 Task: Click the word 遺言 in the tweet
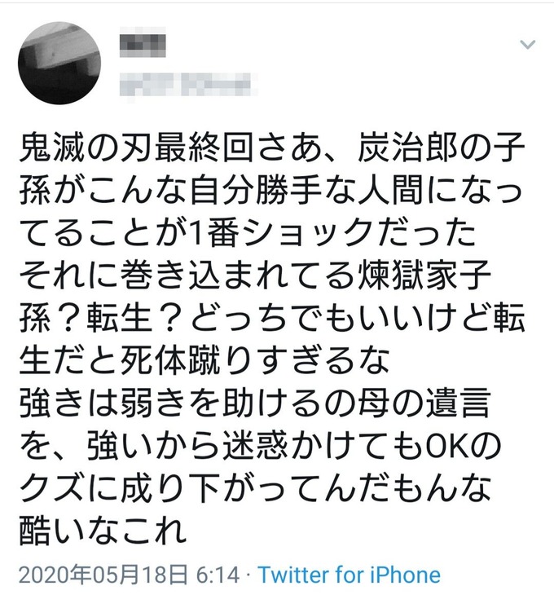click(457, 403)
